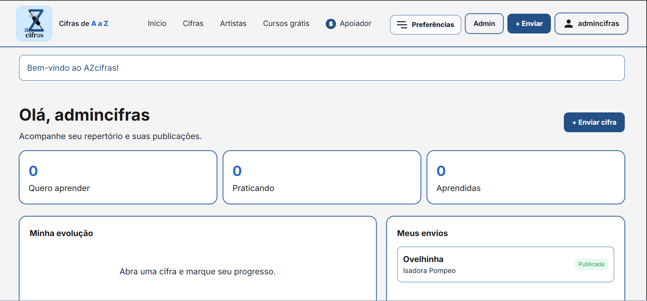Navigate to Artistas
Viewport: 647px width, 301px height.
click(x=233, y=24)
